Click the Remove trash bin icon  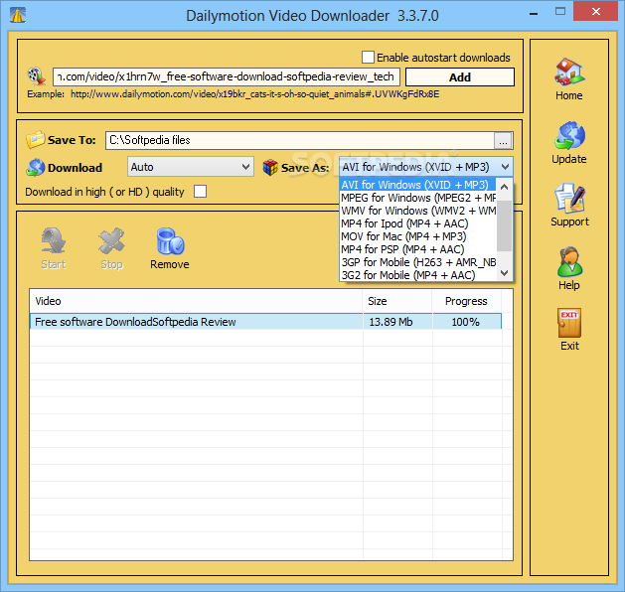170,241
